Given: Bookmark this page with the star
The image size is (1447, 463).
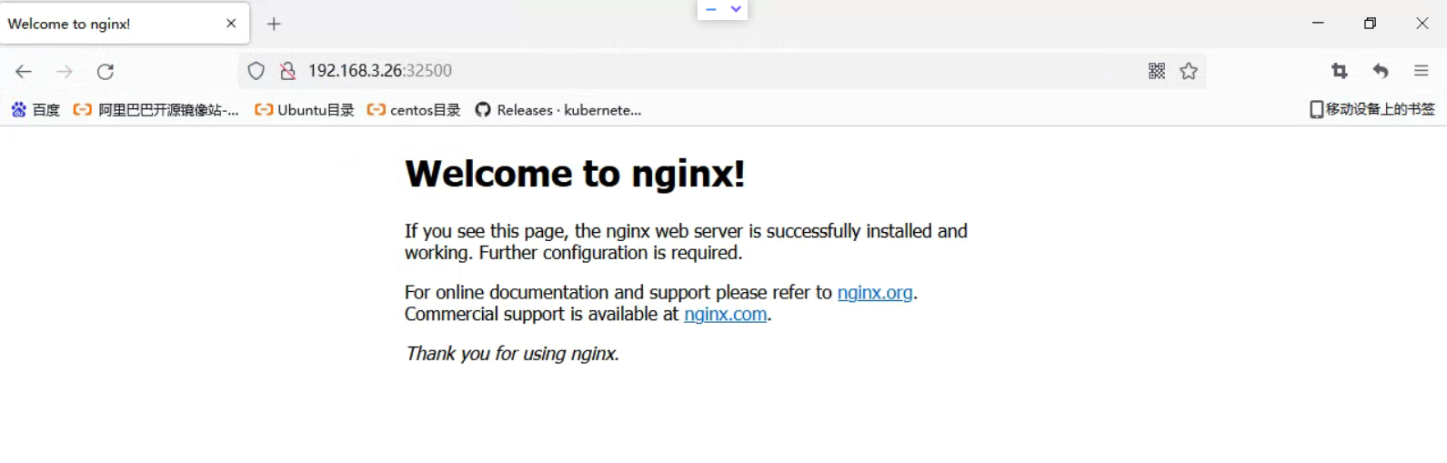Looking at the screenshot, I should (x=1189, y=71).
